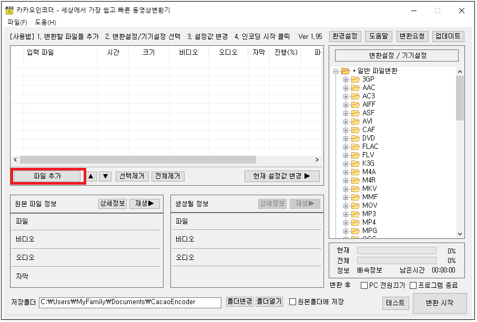Click the 진행(%) column header
Image resolution: width=477 pixels, height=322 pixels.
tap(286, 52)
